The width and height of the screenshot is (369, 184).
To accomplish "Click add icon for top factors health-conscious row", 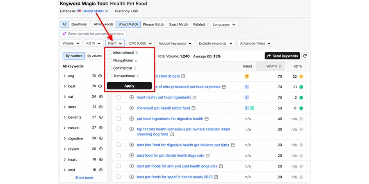I will pyautogui.click(x=132, y=129).
